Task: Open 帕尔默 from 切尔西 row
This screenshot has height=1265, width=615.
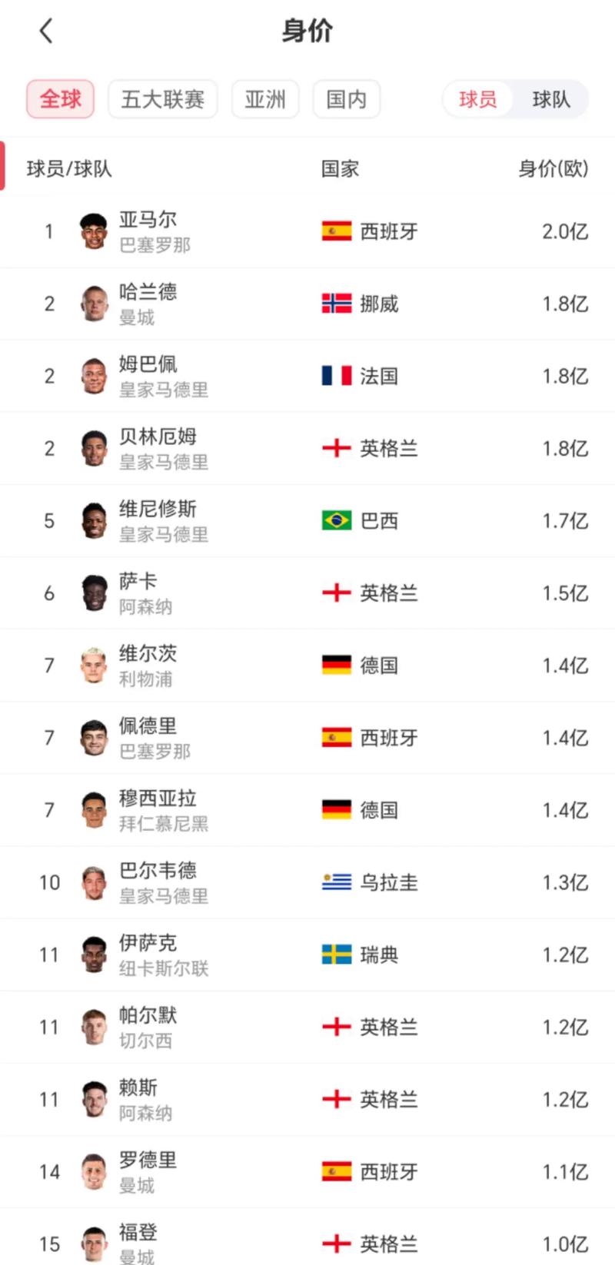Action: coord(307,1028)
